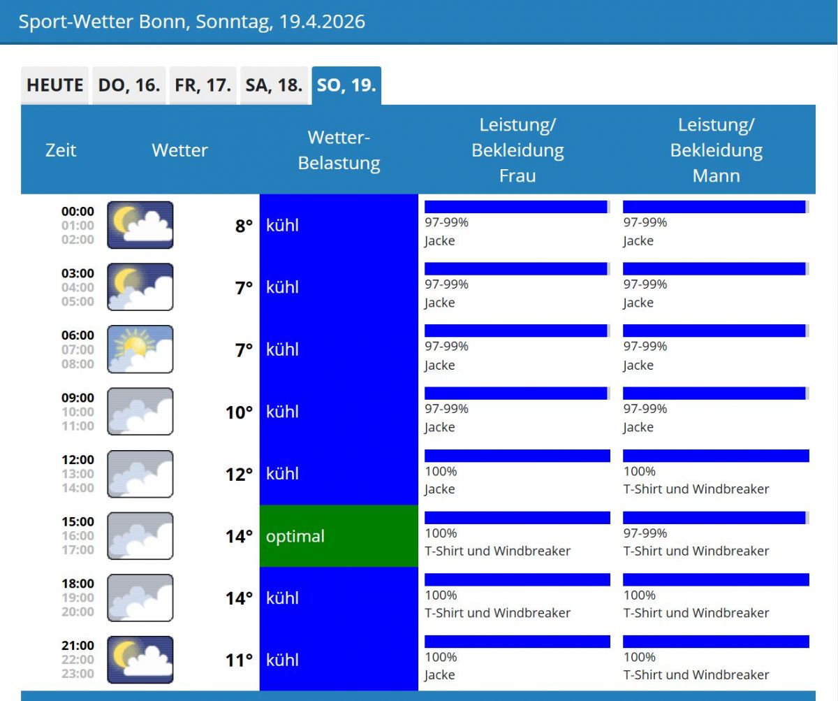Image resolution: width=838 pixels, height=701 pixels.
Task: Click the 09:00 overcast cloud icon
Action: [x=140, y=412]
